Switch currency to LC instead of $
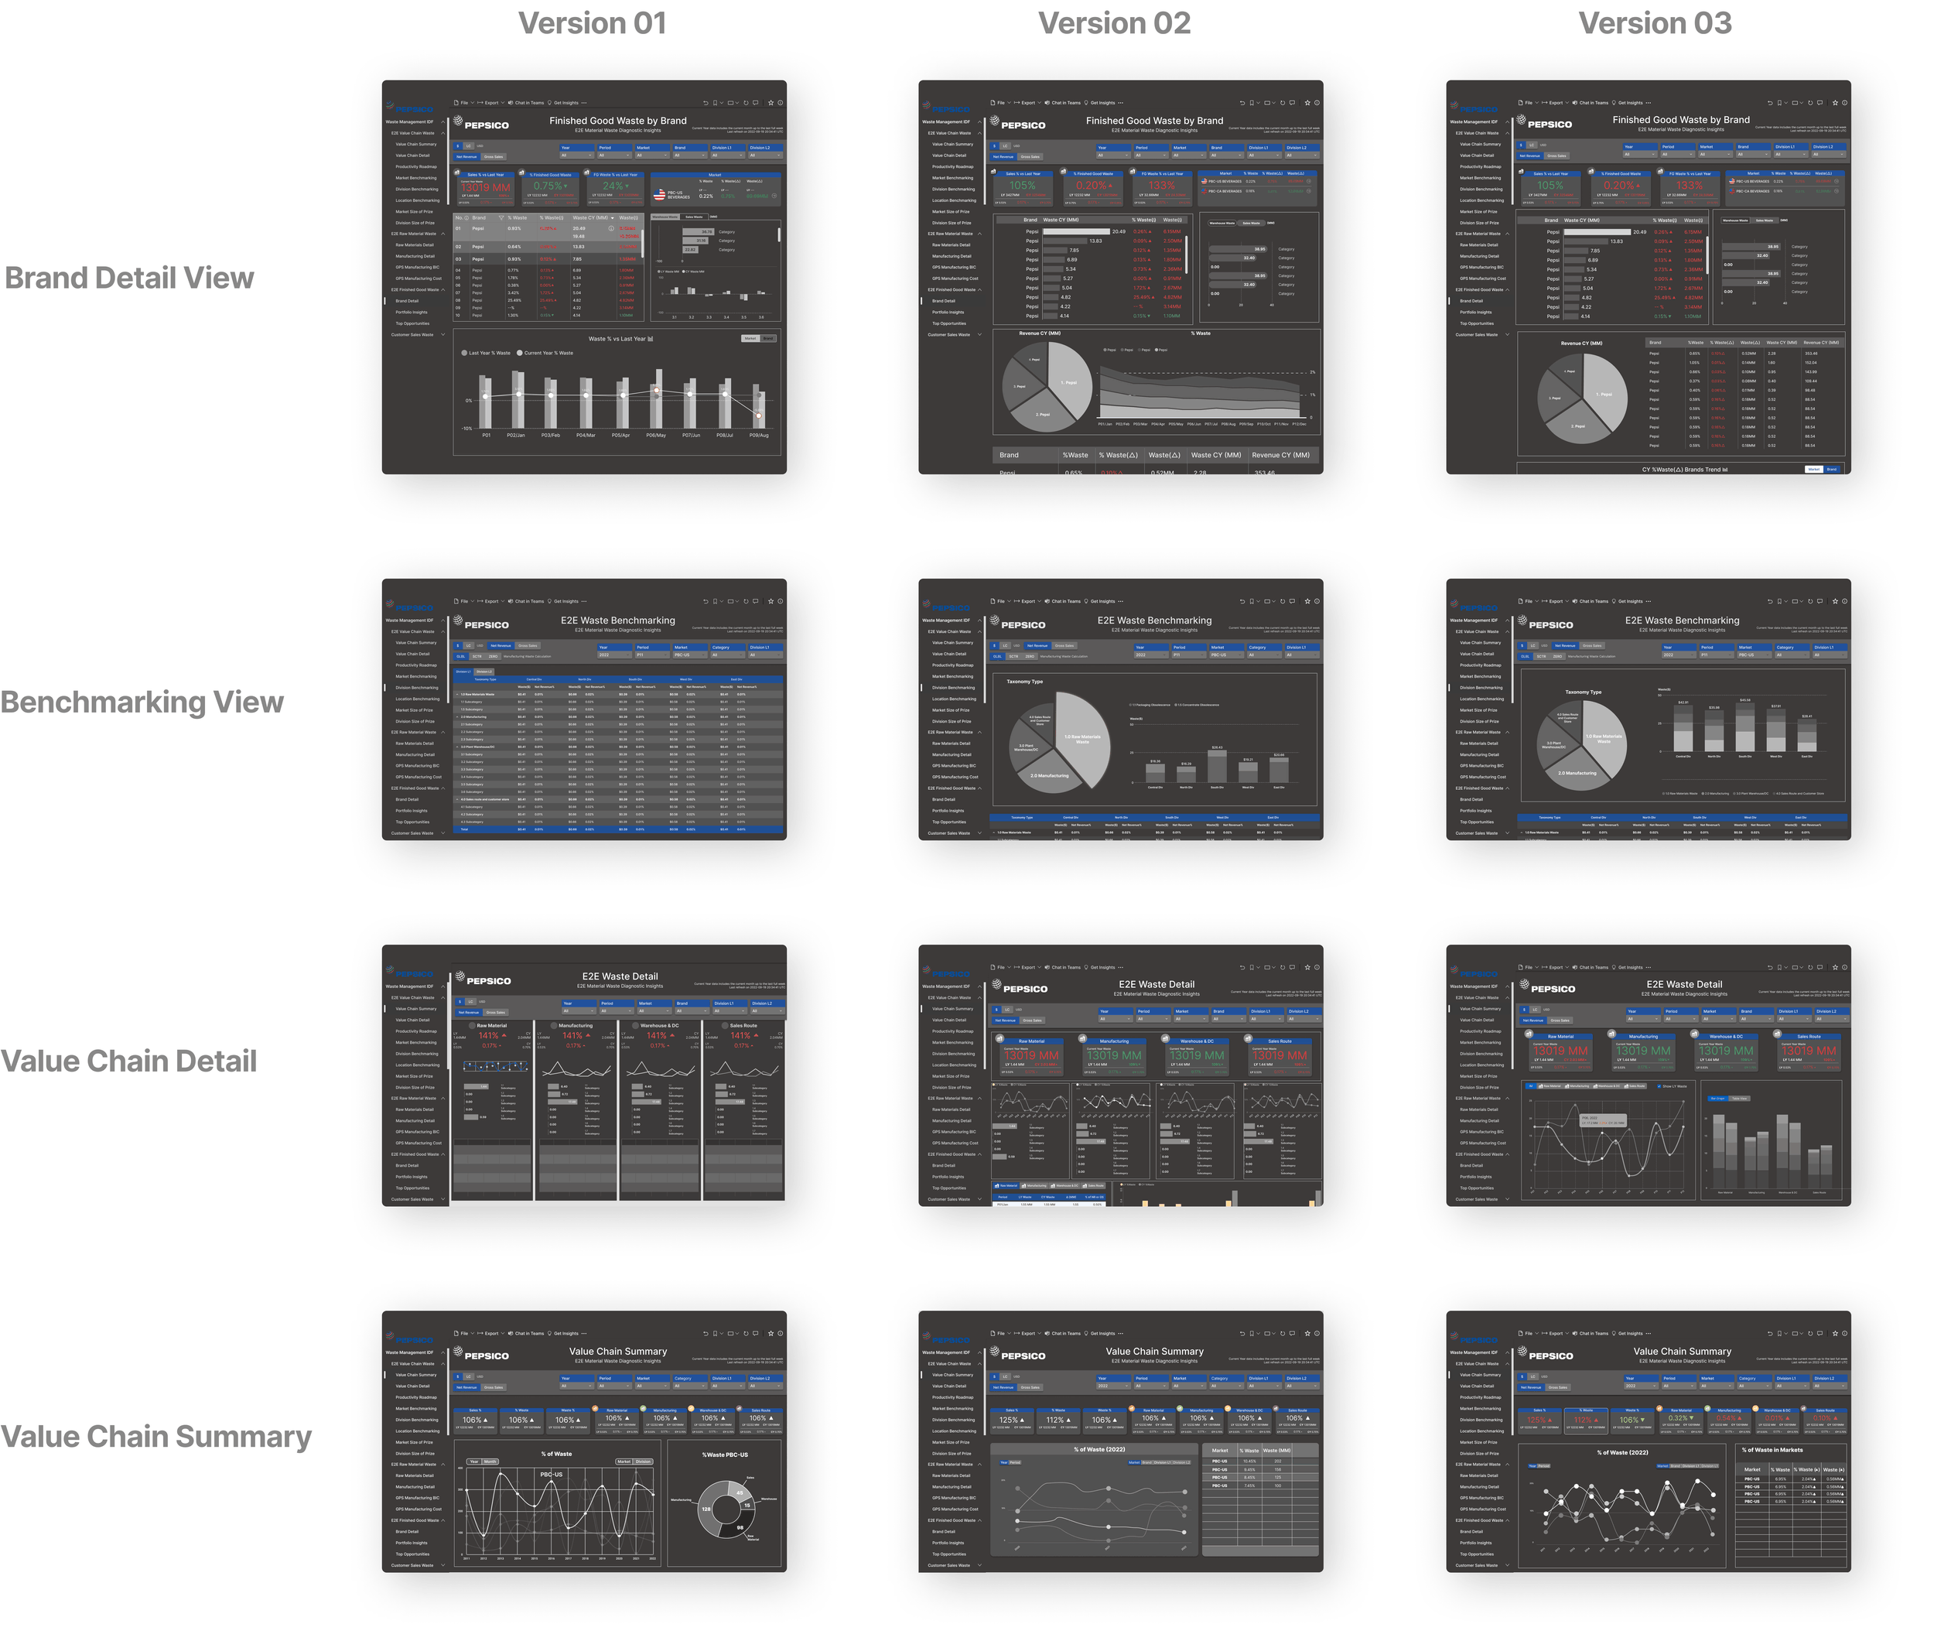 tap(468, 146)
